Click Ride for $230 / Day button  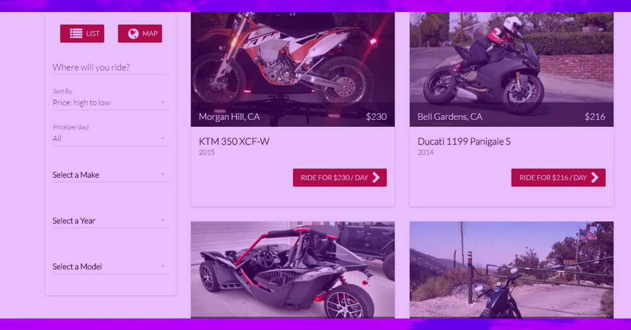click(339, 177)
